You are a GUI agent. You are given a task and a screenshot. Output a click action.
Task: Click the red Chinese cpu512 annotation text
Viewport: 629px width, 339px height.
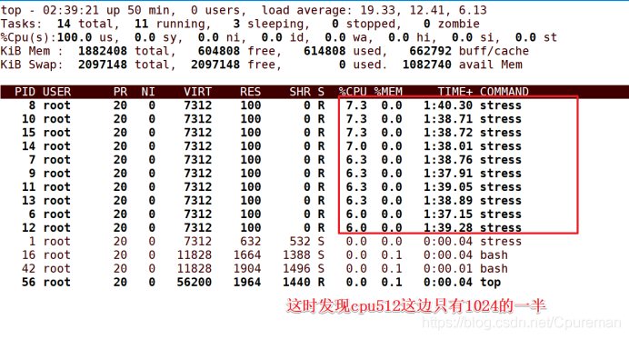[416, 306]
